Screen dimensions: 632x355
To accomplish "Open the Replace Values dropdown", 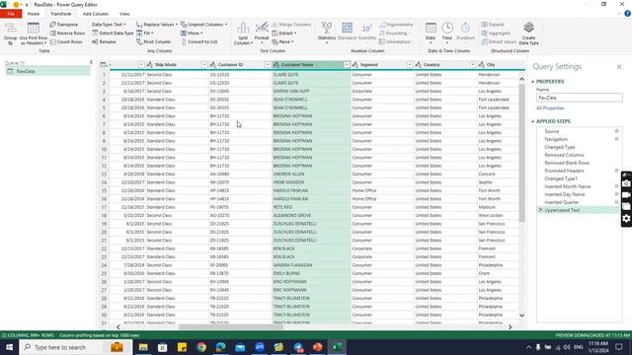I will pyautogui.click(x=157, y=25).
